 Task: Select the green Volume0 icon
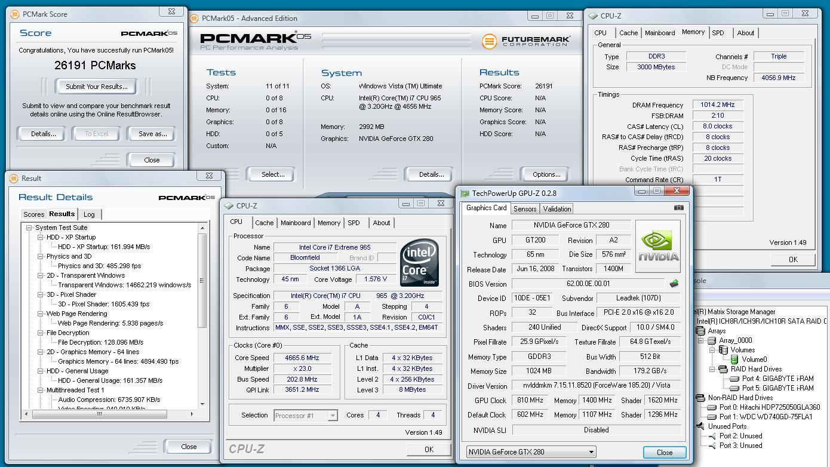[734, 360]
